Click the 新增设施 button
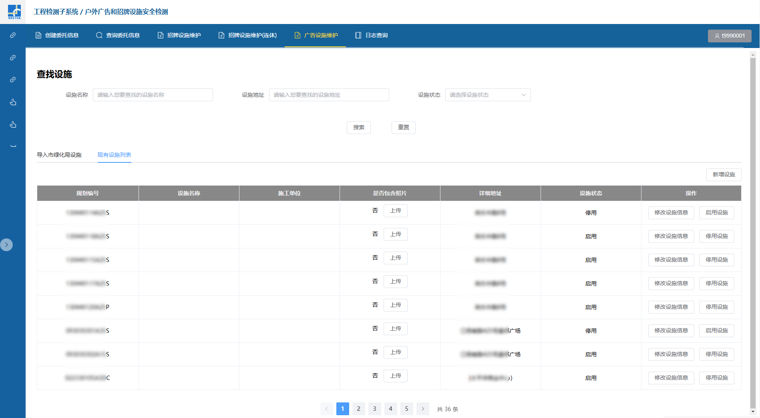760x418 pixels. click(x=724, y=175)
